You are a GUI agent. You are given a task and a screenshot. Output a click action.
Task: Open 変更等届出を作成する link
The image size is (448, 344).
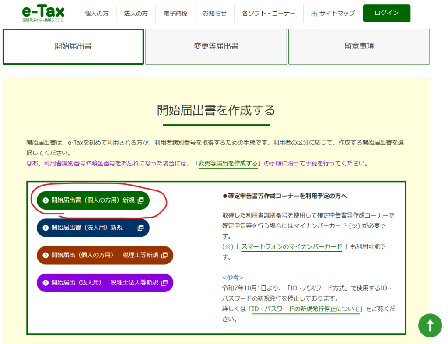228,163
